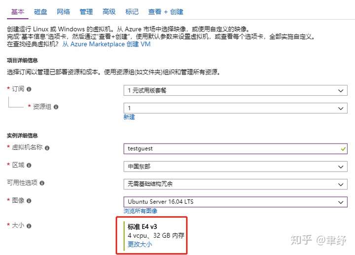Go to the 高级 tab
Image resolution: width=355 pixels, height=255 pixels.
point(109,11)
